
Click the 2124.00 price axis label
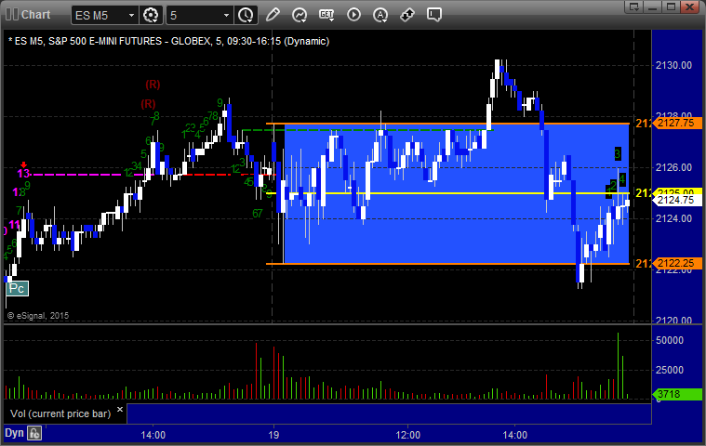coord(673,218)
